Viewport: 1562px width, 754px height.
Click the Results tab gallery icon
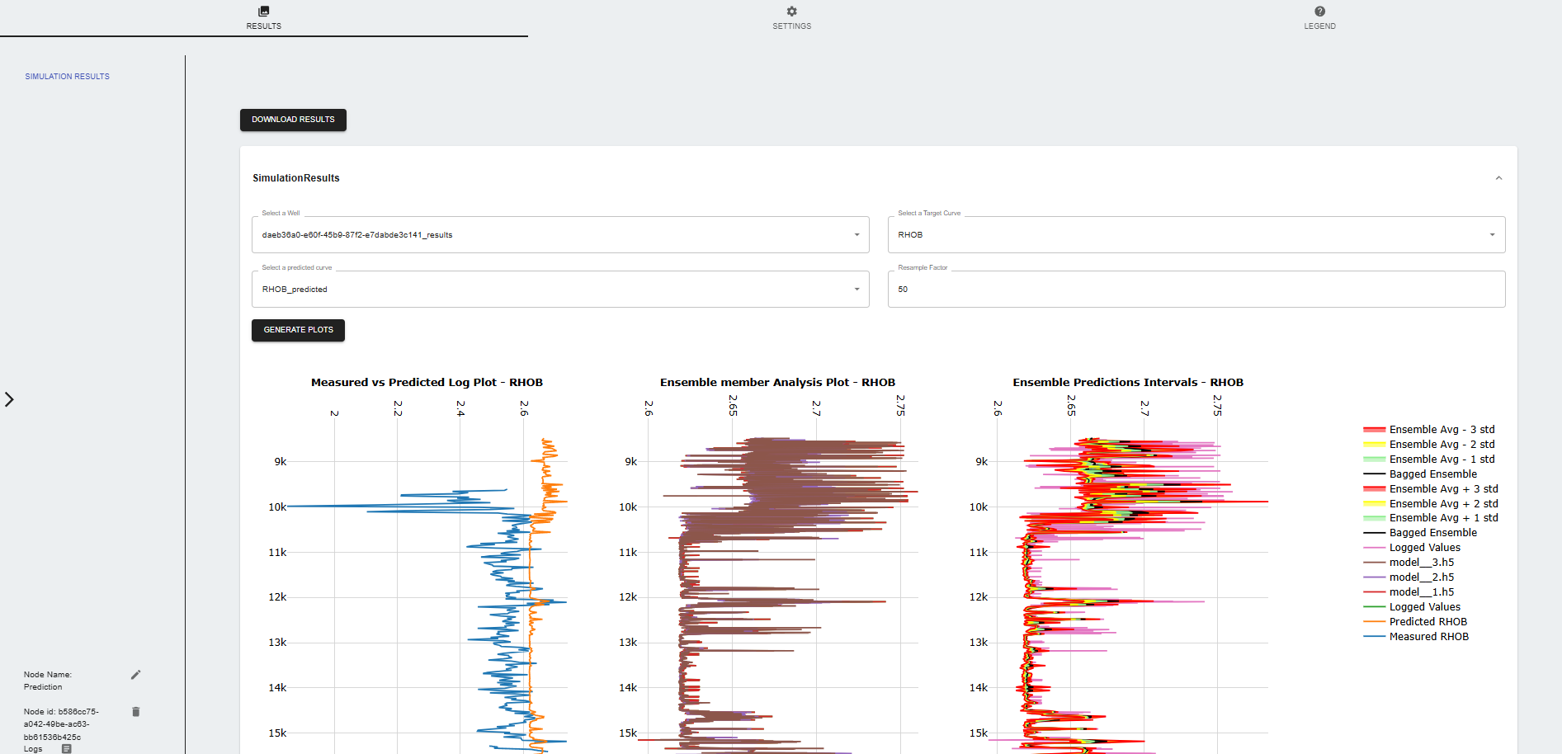264,12
